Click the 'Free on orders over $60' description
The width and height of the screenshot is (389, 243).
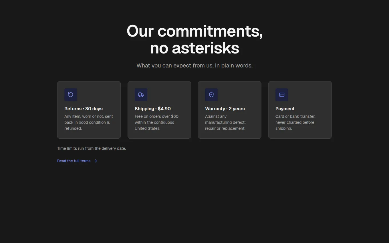click(x=156, y=122)
